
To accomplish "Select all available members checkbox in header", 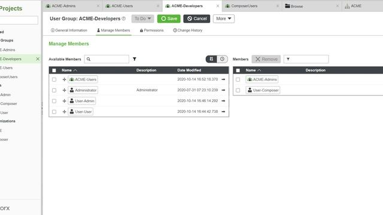I will [x=54, y=70].
